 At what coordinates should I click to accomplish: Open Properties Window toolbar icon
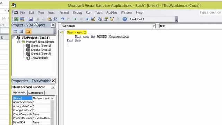tap(106, 19)
